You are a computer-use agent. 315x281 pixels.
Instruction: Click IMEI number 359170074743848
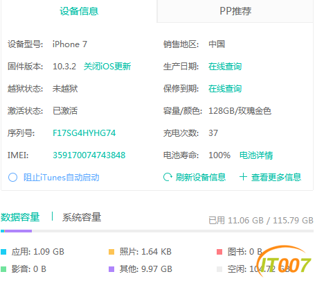point(89,155)
